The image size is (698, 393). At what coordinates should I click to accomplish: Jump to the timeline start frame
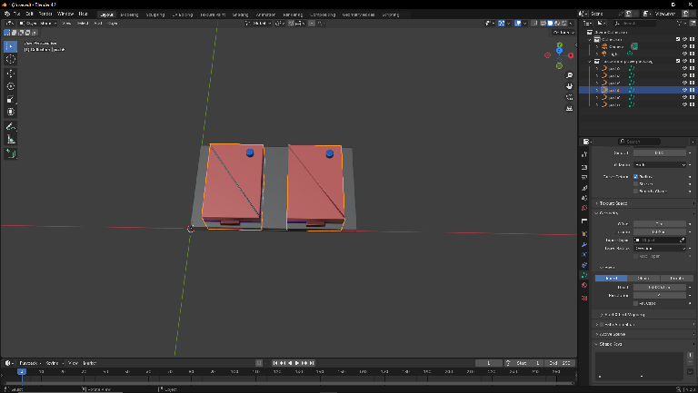[x=275, y=363]
